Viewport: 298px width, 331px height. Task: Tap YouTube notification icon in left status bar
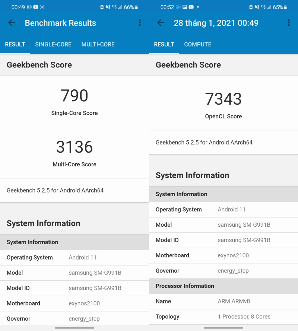[x=36, y=7]
